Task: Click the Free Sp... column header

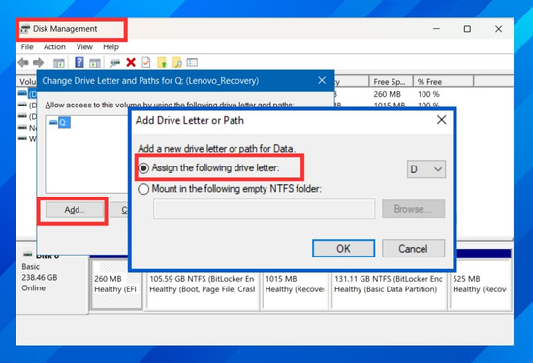Action: tap(391, 82)
